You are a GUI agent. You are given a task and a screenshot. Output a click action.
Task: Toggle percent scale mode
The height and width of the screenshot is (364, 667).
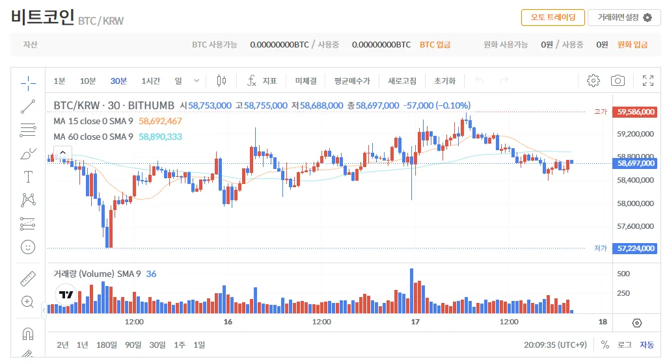pyautogui.click(x=605, y=345)
